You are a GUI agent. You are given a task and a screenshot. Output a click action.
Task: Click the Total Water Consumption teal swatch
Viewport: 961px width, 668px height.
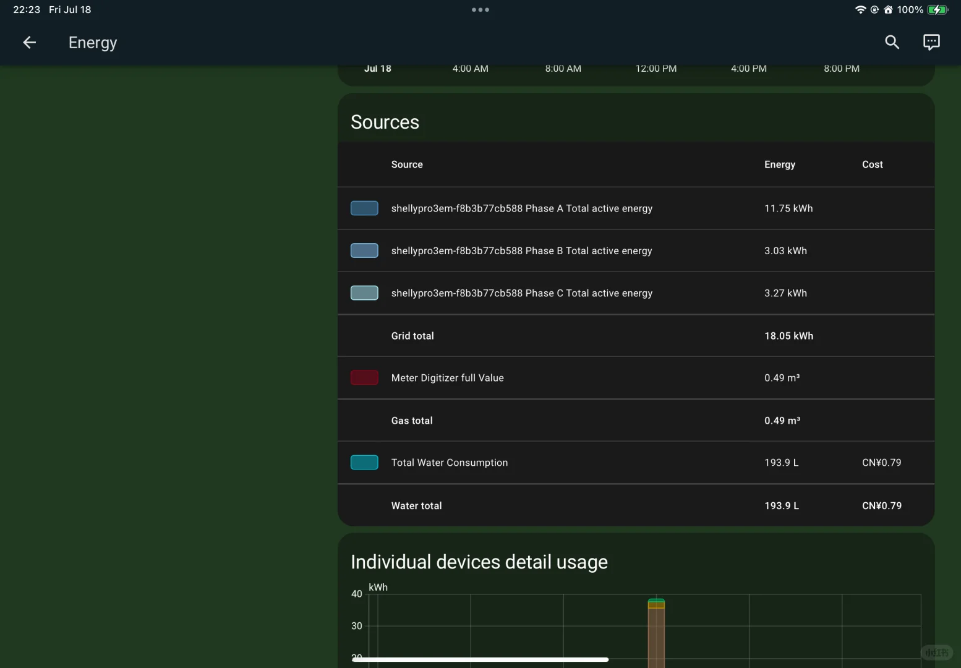point(364,463)
